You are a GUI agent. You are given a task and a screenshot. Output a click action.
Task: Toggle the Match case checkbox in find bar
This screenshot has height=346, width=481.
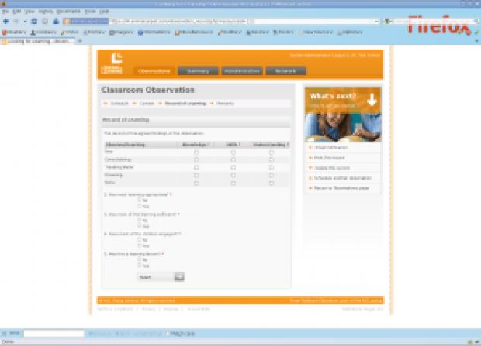168,334
